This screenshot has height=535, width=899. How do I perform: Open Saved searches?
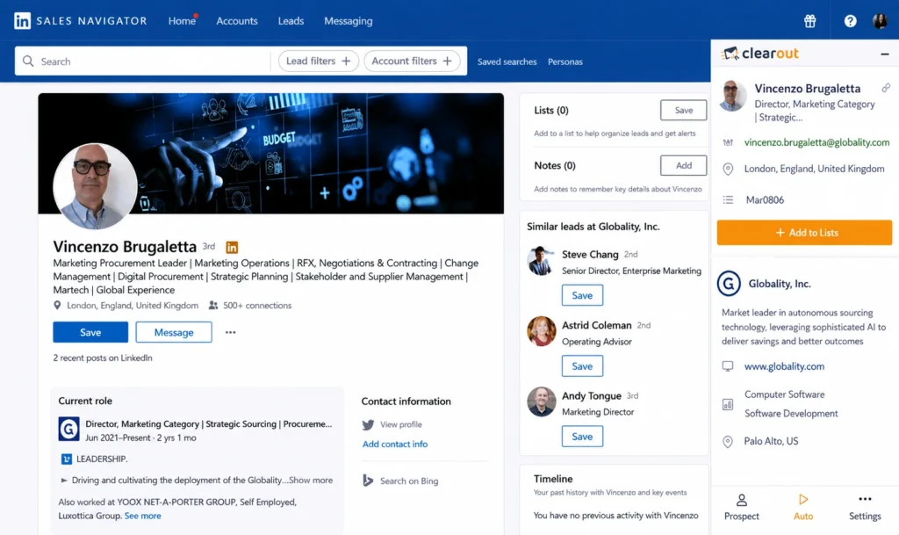click(507, 61)
